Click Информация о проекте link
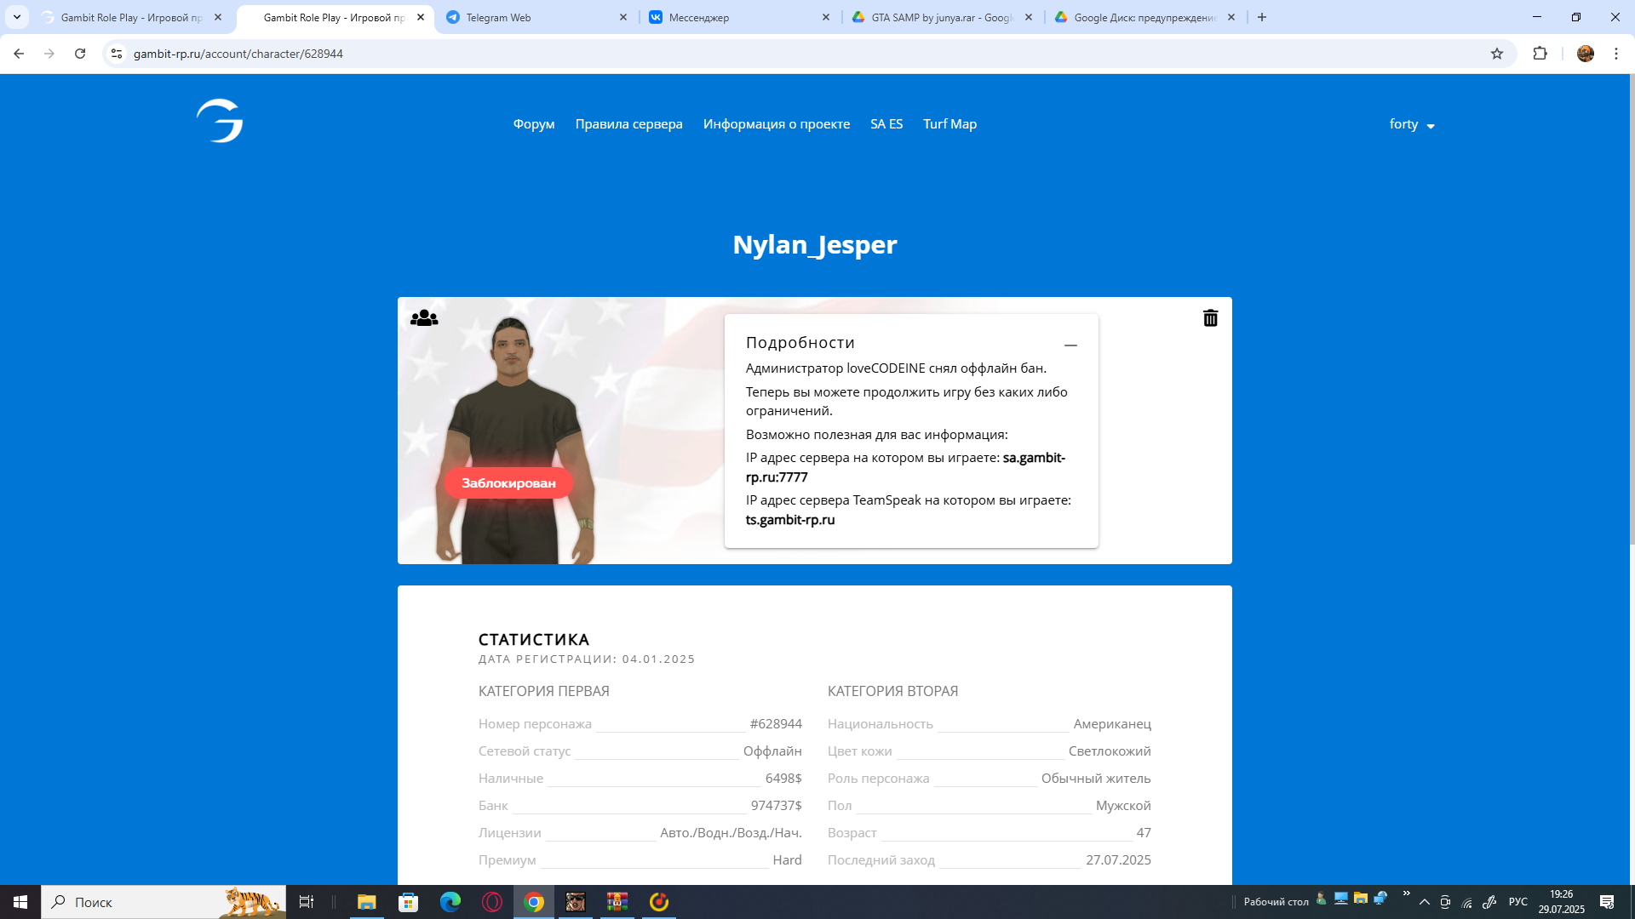1635x919 pixels. click(x=776, y=124)
